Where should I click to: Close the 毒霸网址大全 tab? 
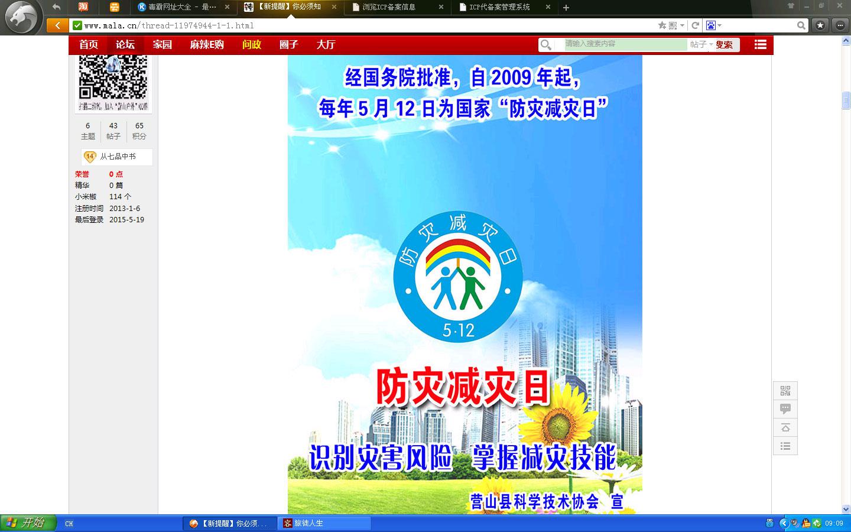[227, 7]
